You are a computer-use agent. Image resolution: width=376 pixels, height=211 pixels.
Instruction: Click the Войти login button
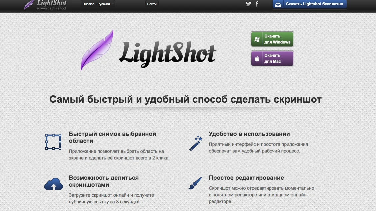click(x=152, y=4)
